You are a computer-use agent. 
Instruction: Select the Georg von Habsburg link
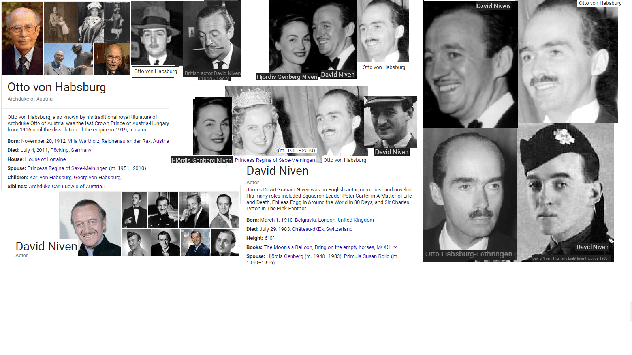pos(97,177)
